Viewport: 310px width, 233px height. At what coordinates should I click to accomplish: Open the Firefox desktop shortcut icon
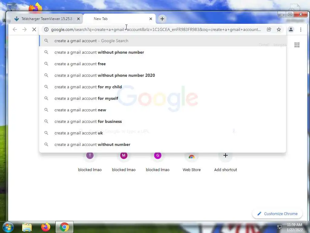tap(35, 7)
